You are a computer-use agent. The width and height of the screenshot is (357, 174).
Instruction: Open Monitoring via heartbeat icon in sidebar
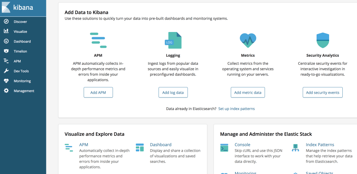pos(6,81)
